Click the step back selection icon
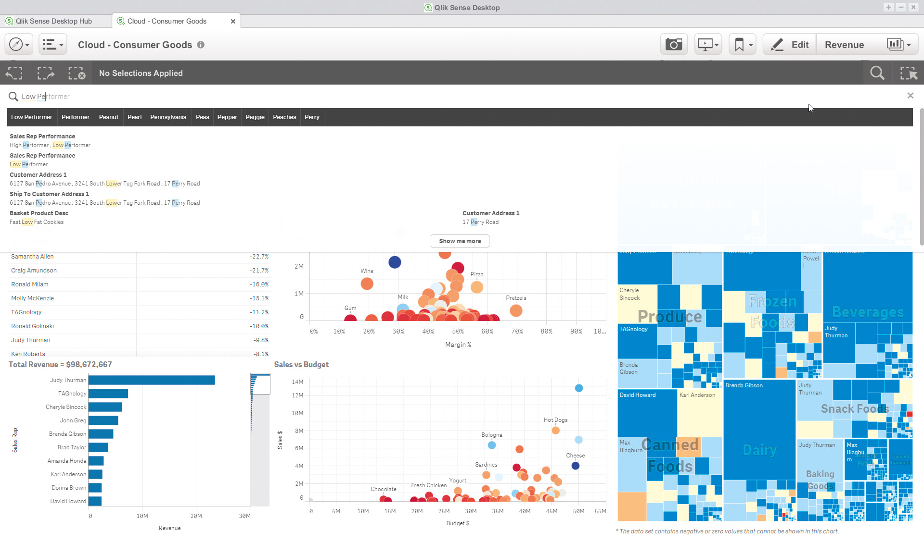Viewport: 924px width, 543px height. 14,73
